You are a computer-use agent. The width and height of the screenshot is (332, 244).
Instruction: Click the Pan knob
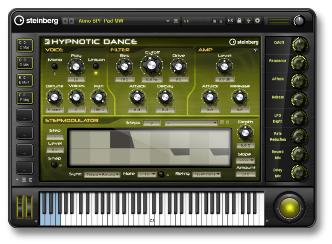[x=99, y=97]
